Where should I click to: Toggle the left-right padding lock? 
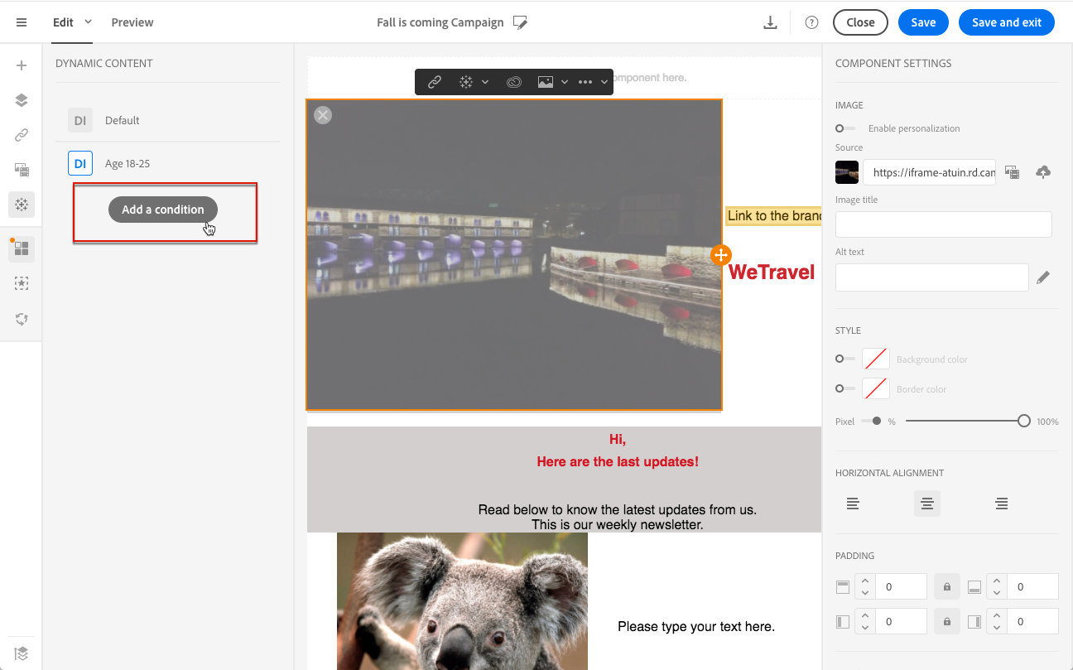[947, 621]
